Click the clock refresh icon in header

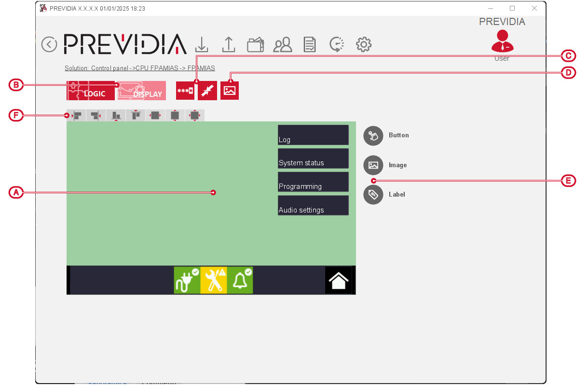[x=336, y=45]
